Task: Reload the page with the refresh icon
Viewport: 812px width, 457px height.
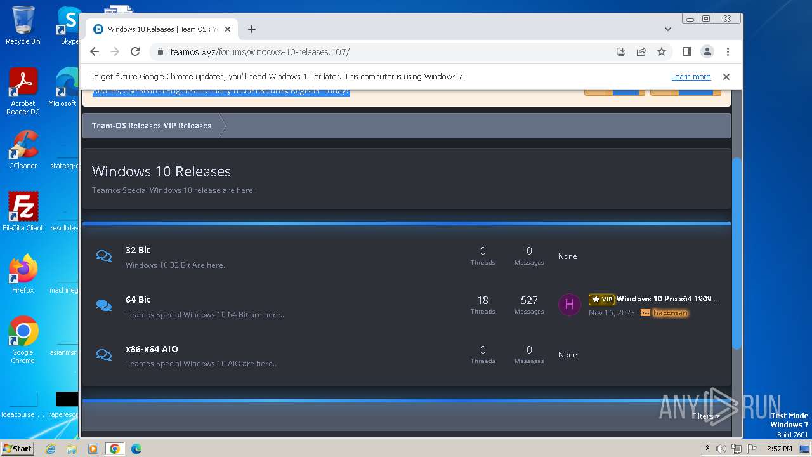Action: pos(135,51)
